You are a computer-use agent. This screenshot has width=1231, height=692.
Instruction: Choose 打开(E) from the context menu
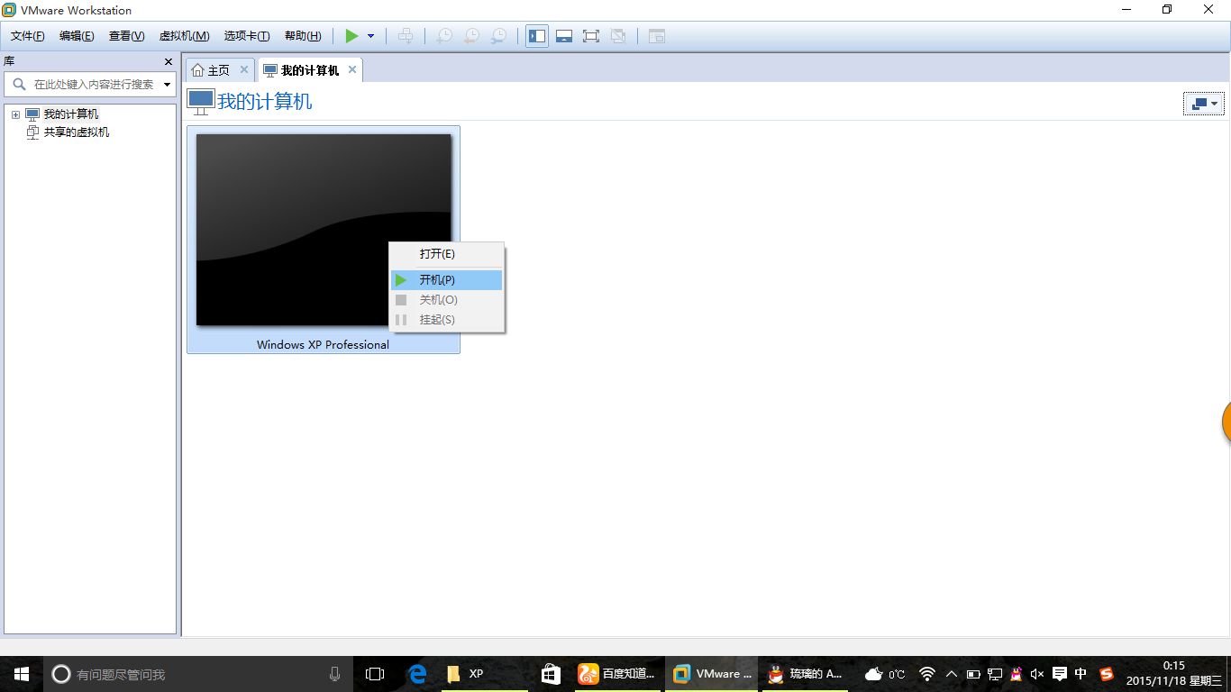(446, 254)
